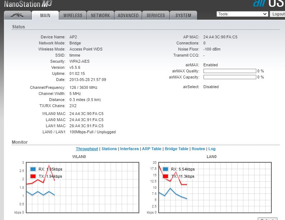Screen dimensions: 285x220
Task: Click the airMAX Quality progress bar
Action: 230,71
